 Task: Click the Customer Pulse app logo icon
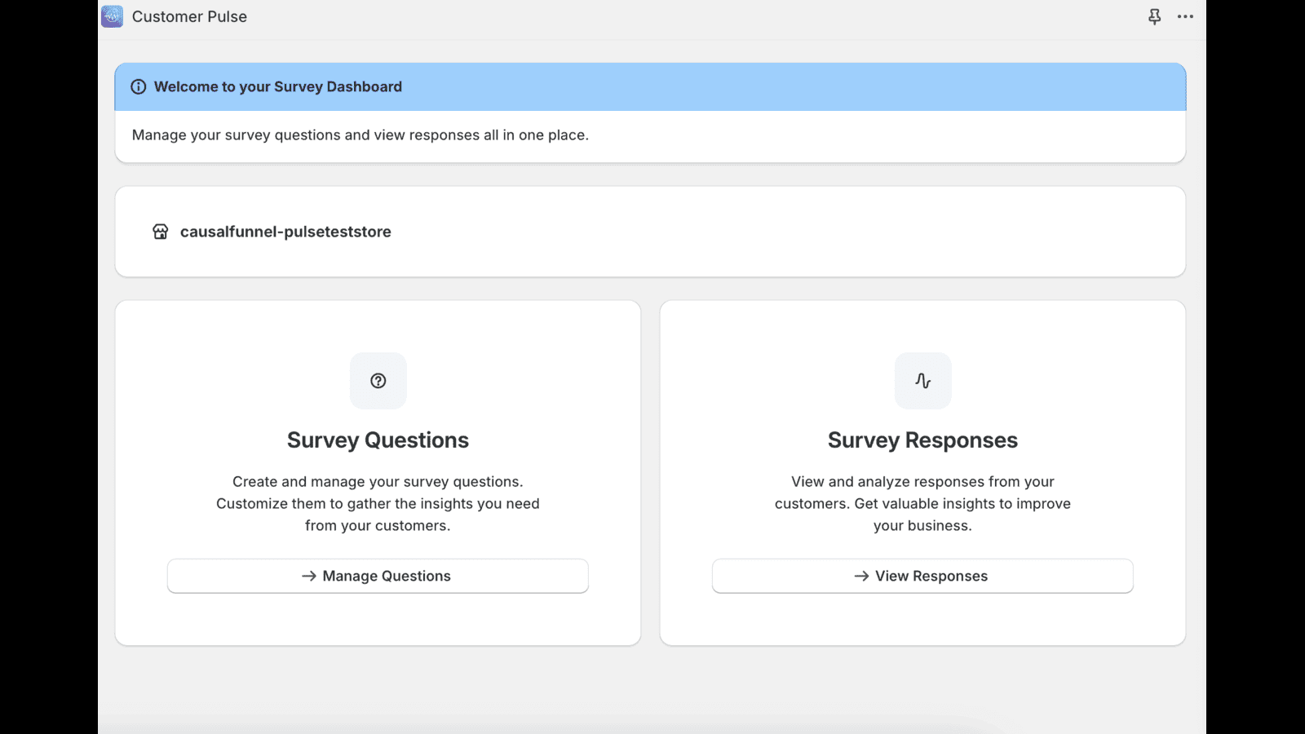pyautogui.click(x=112, y=16)
